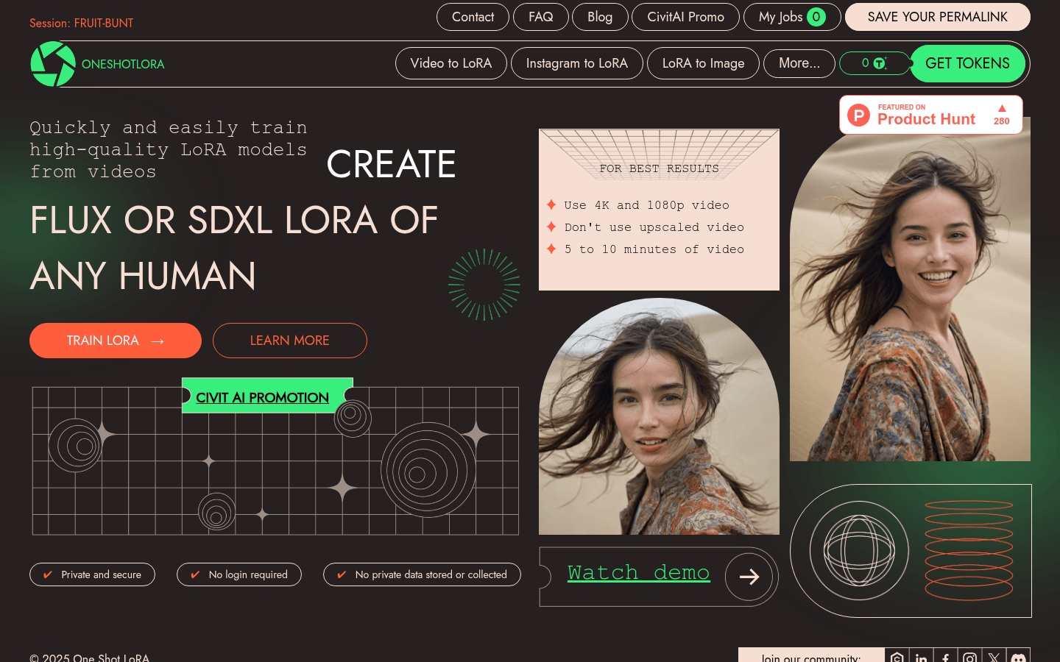
Task: Click 'Use 4K and 1080p video' tip
Action: [x=647, y=205]
